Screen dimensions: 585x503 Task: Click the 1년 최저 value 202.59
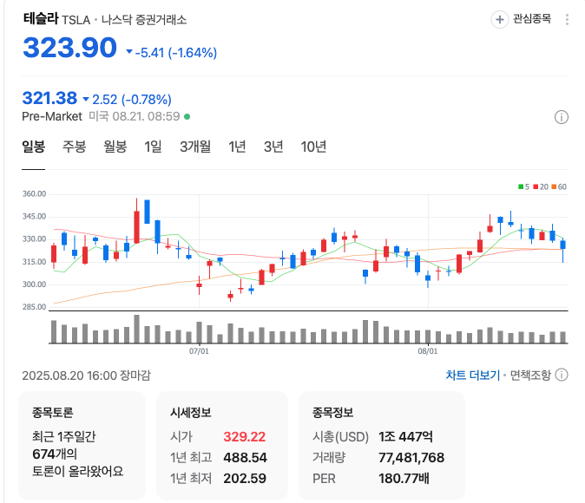(245, 479)
